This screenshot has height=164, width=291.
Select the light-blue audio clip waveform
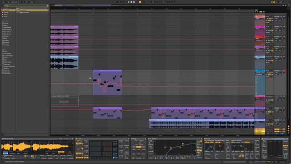(x=65, y=63)
